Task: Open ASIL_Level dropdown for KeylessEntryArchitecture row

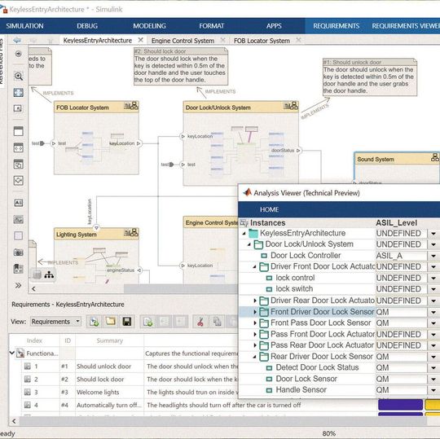Action: [433, 234]
